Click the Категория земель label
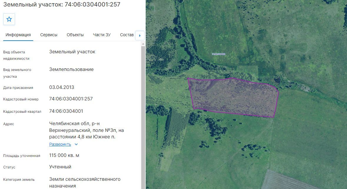This screenshot has height=189, width=347. [19, 180]
